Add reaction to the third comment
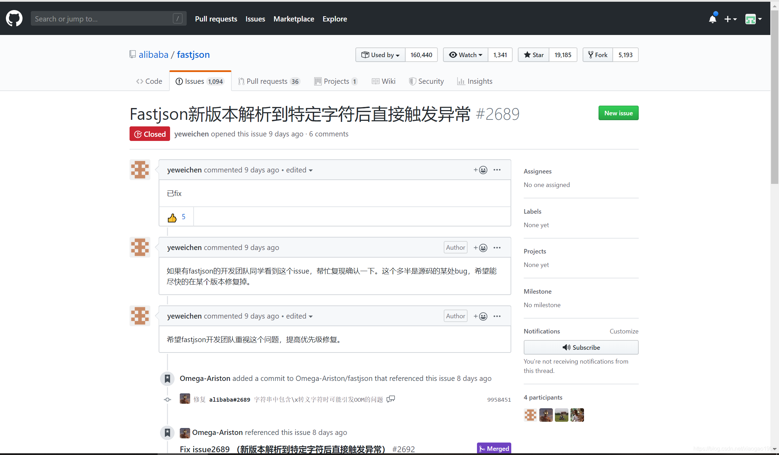 [x=480, y=316]
